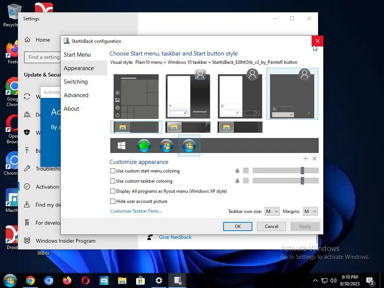Adjust the start menu coloring opacity slider
This screenshot has height=288, width=384.
point(285,171)
